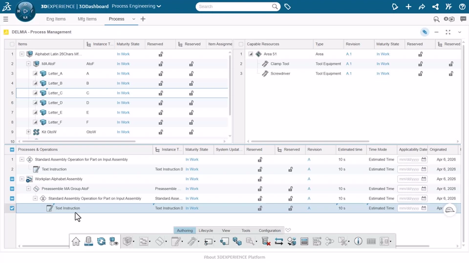The height and width of the screenshot is (263, 469).
Task: Click the Items panel horizontal scrollbar
Action: 79,141
